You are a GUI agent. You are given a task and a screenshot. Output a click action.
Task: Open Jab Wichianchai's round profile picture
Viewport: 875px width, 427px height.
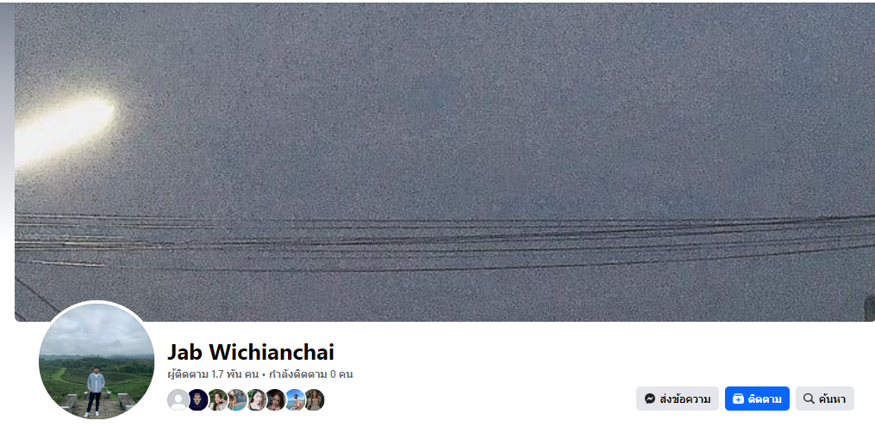pyautogui.click(x=97, y=361)
